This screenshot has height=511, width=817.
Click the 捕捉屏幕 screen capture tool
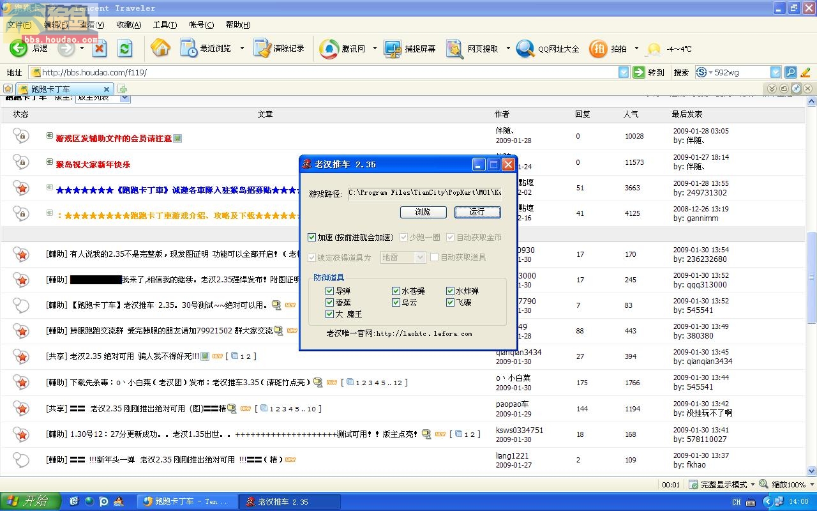click(x=410, y=49)
